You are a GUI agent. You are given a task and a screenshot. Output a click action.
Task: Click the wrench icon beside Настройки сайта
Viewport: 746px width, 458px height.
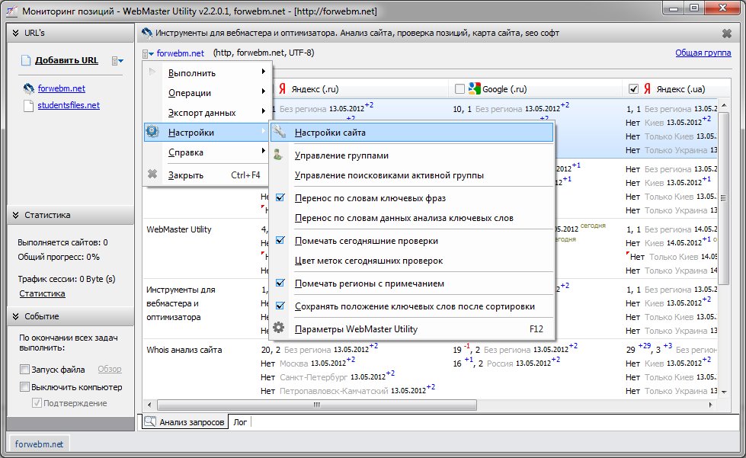[280, 133]
